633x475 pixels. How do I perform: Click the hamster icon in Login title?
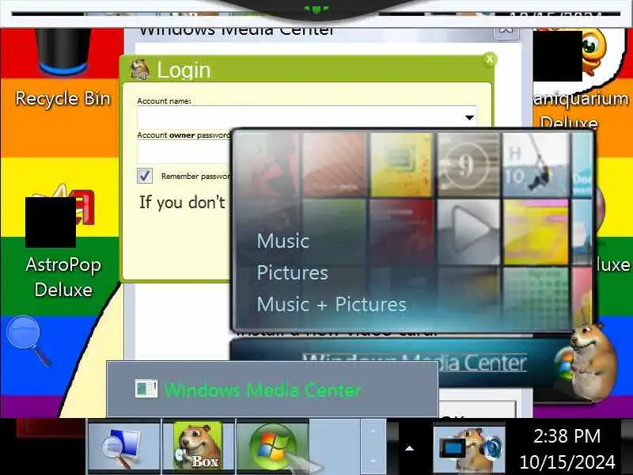point(140,70)
